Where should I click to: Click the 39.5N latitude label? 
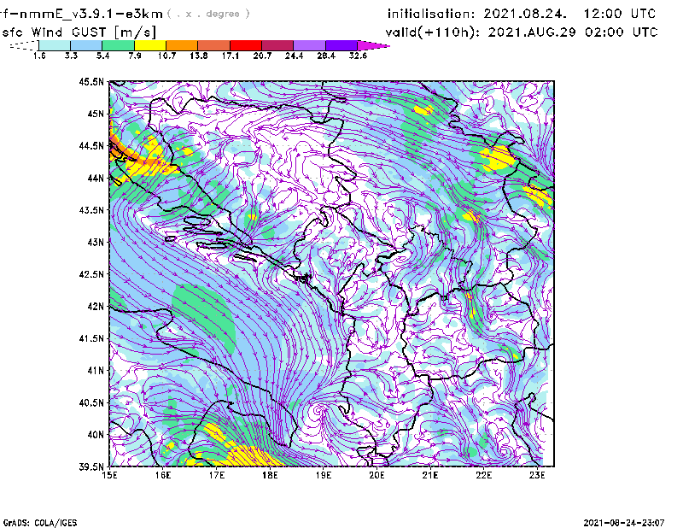tap(91, 467)
